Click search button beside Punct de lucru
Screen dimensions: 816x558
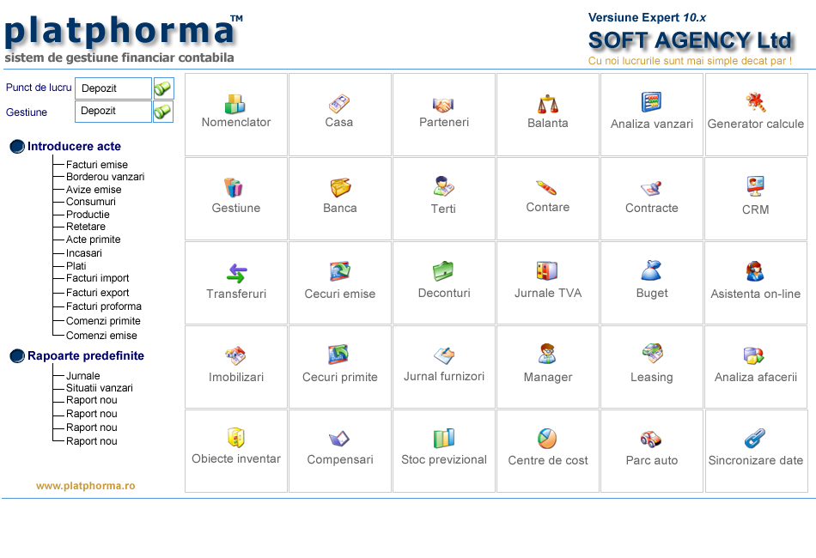click(163, 88)
